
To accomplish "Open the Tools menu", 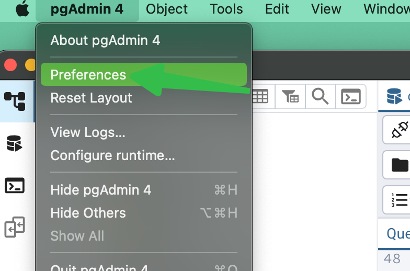I will [226, 9].
